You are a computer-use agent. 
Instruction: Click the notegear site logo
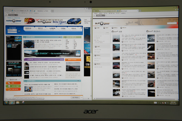coord(14,21)
